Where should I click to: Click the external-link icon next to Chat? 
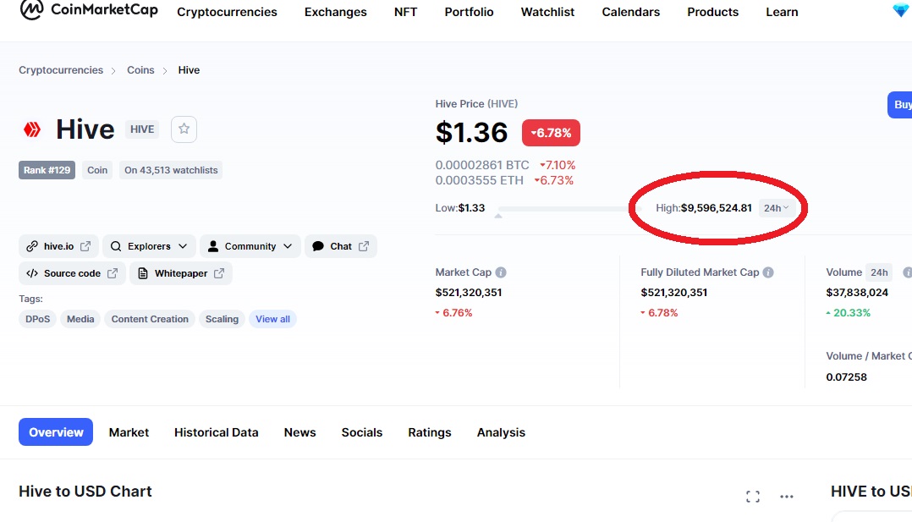364,246
